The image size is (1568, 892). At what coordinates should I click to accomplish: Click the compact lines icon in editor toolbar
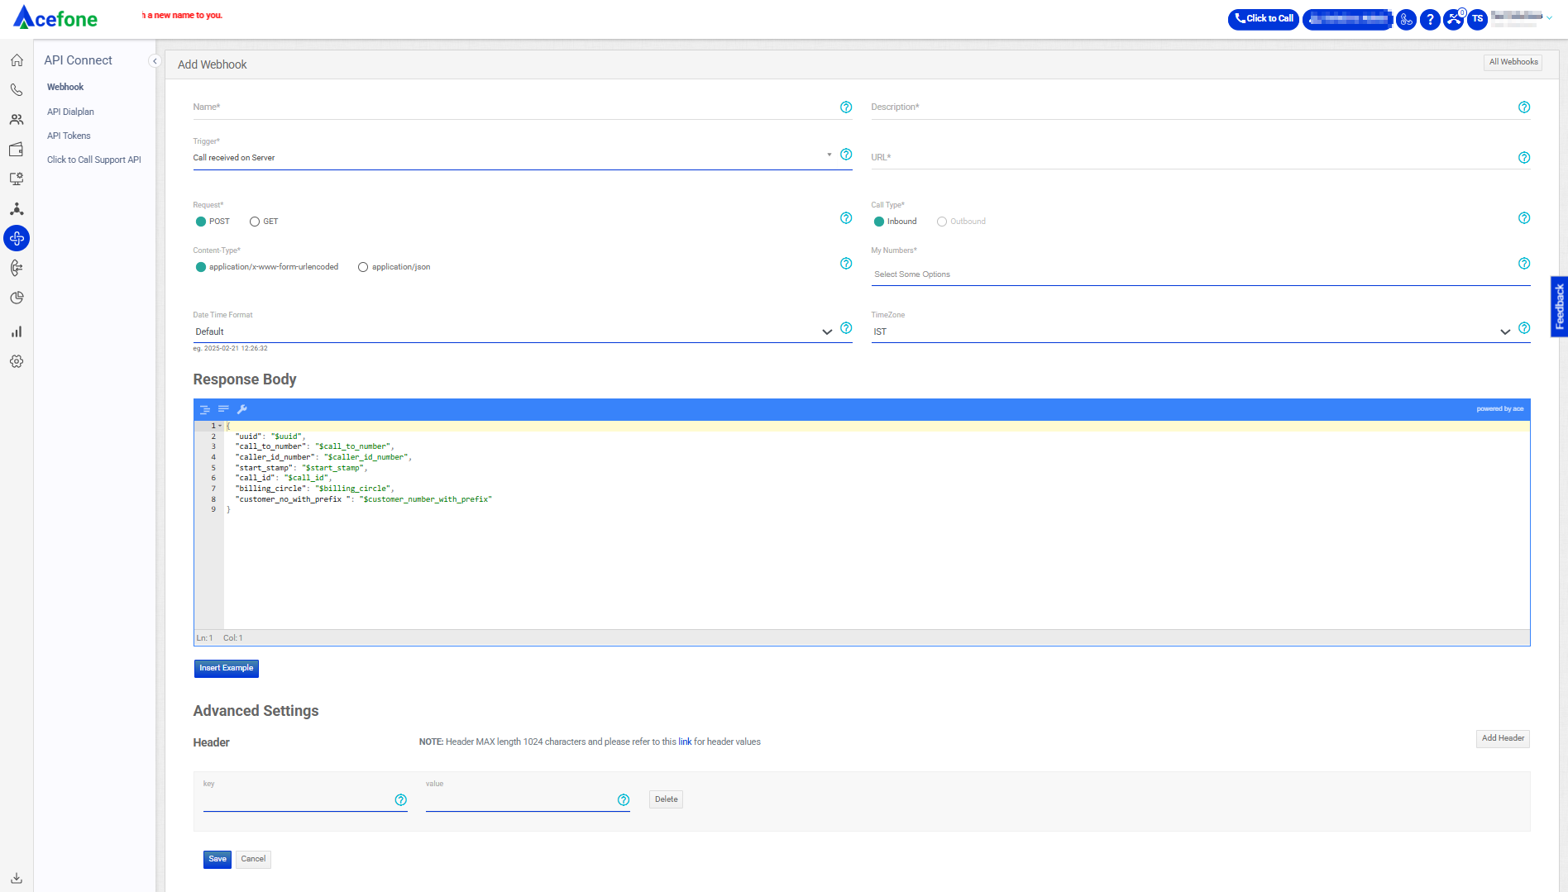point(223,409)
